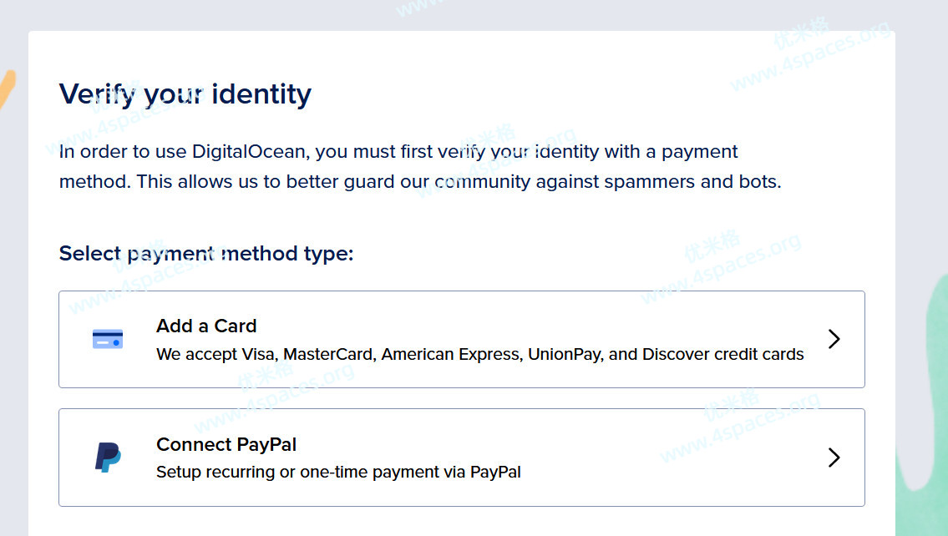Open the Connect PayPal chevron arrow
This screenshot has height=536, width=948.
point(834,458)
